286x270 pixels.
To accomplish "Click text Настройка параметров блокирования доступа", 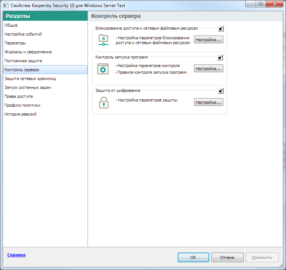I will coord(153,40).
